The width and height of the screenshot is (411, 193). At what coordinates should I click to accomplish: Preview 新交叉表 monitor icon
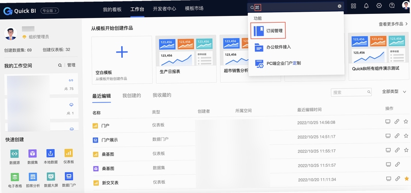389,179
